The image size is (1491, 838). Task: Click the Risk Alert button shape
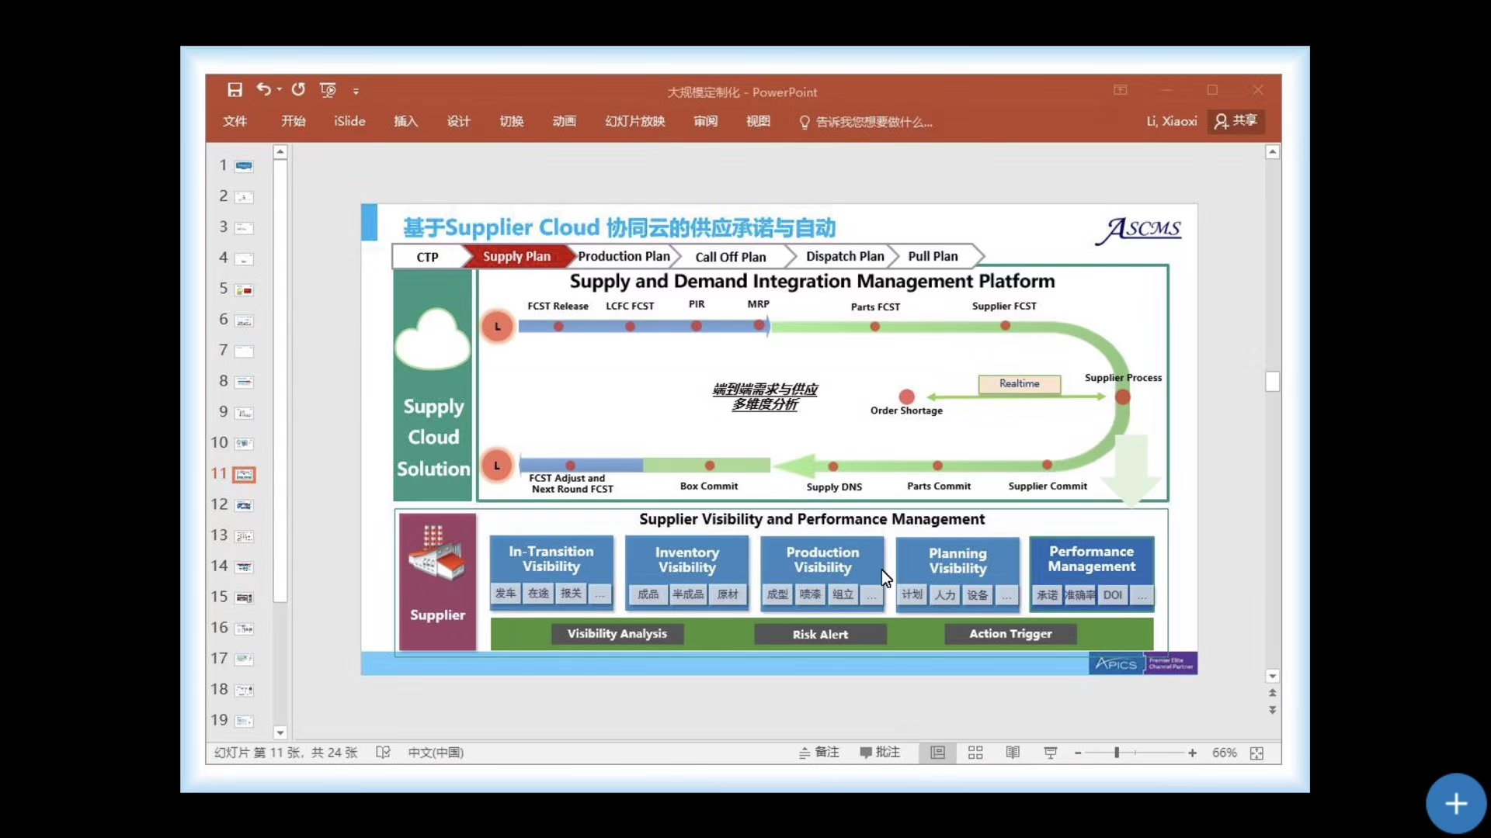pyautogui.click(x=820, y=635)
